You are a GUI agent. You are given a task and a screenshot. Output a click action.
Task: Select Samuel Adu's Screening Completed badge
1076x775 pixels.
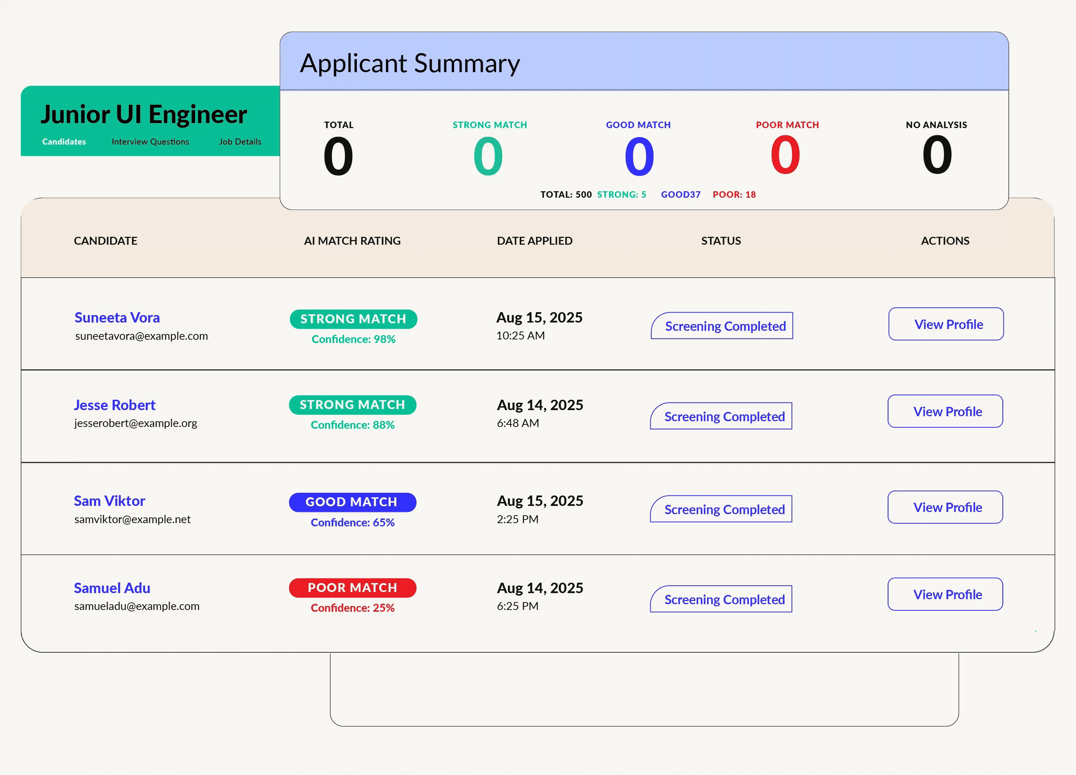coord(721,600)
